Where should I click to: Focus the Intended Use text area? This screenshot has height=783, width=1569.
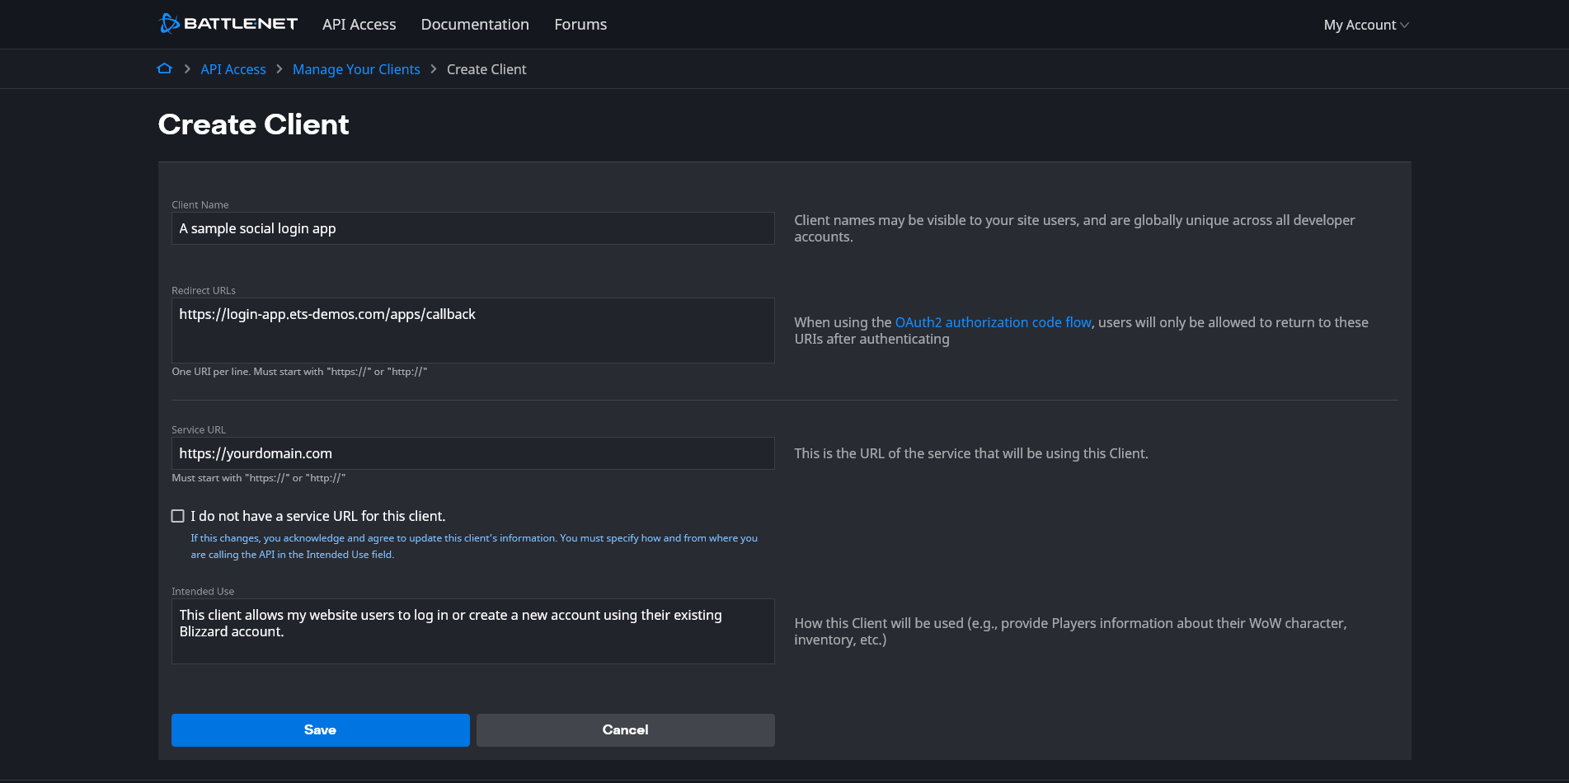[x=473, y=631]
